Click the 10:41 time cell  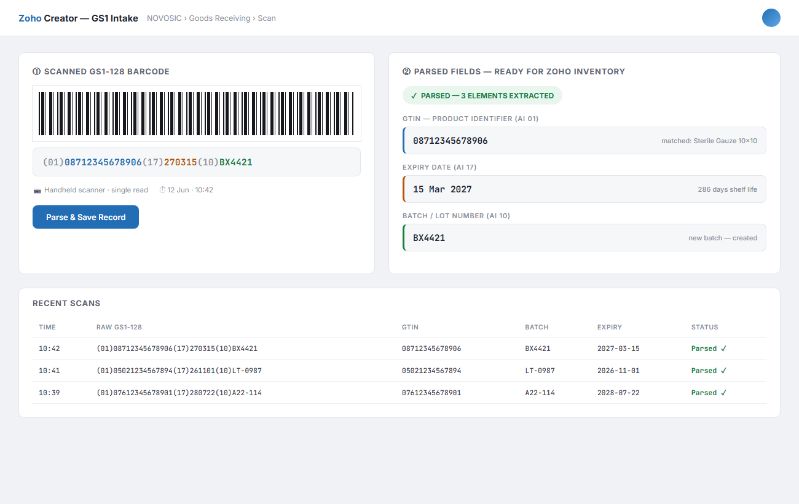click(x=49, y=371)
